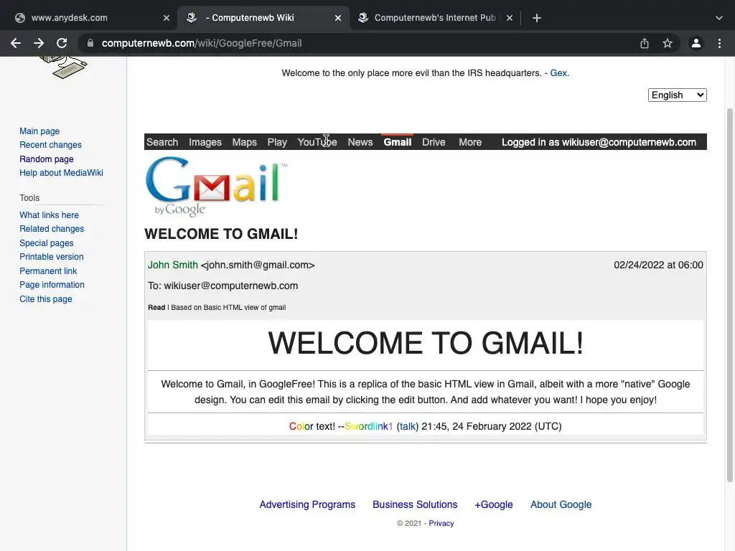Click the Gmail by Google logo

coord(216,187)
